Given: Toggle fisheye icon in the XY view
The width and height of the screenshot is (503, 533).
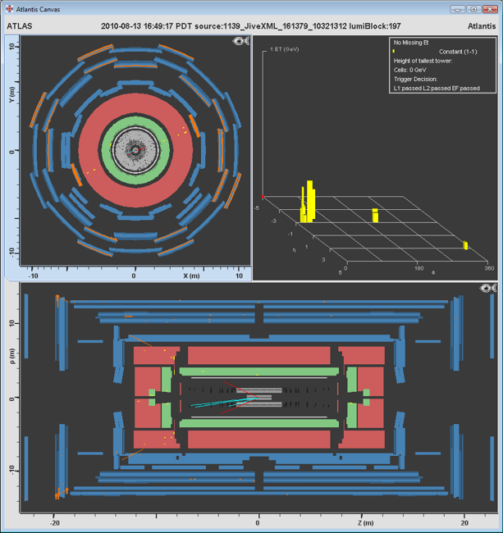Looking at the screenshot, I should (241, 42).
